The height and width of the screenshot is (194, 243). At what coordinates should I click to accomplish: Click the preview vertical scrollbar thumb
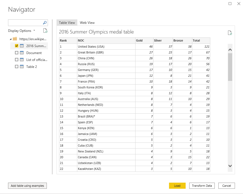(x=230, y=67)
